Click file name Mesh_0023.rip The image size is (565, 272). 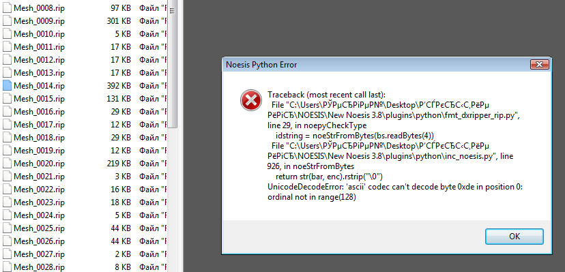point(40,202)
